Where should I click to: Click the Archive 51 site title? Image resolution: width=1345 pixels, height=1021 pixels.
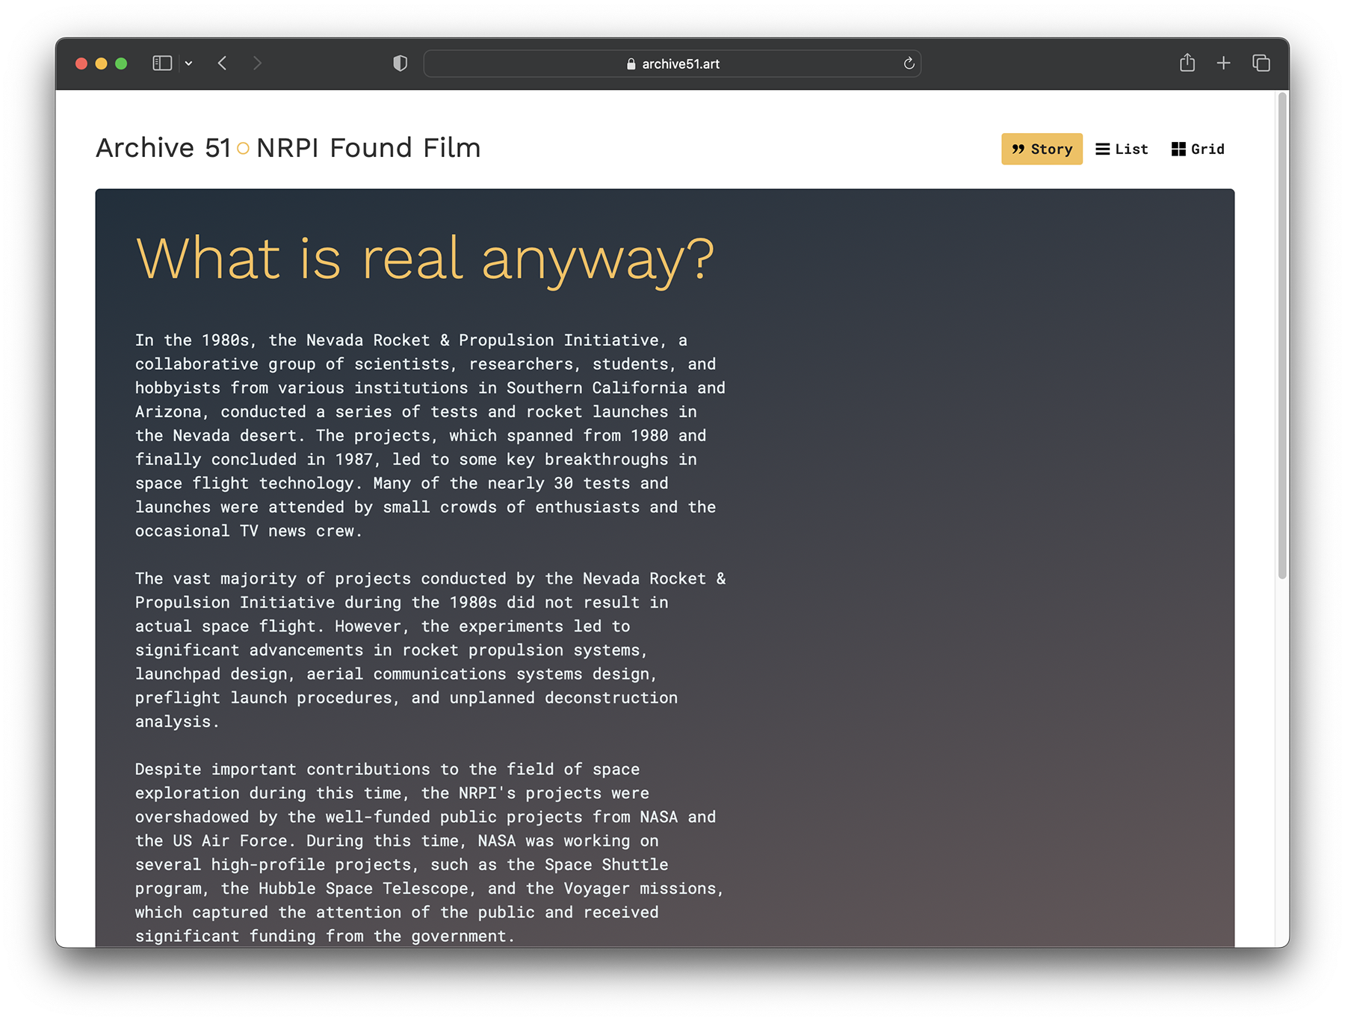point(164,148)
